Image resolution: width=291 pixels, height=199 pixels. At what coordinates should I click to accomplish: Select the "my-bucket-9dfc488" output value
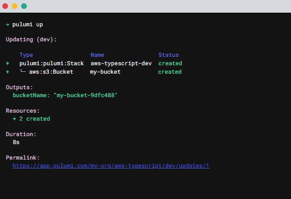[x=85, y=95]
